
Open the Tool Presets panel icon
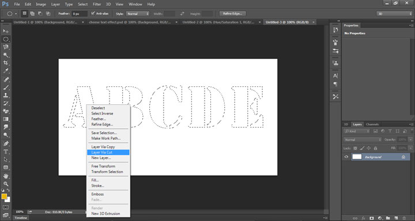point(335,97)
